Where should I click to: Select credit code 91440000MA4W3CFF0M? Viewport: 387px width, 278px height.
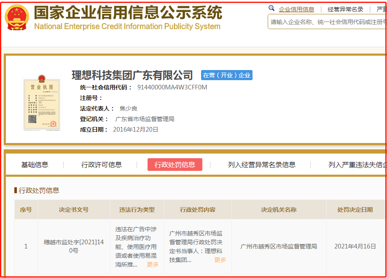(172, 87)
